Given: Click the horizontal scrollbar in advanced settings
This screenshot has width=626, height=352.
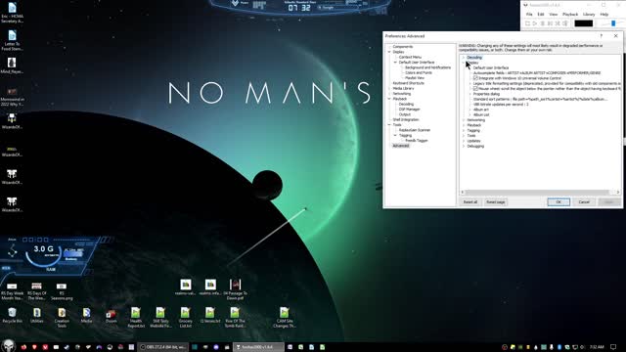Looking at the screenshot, I should coord(537,192).
